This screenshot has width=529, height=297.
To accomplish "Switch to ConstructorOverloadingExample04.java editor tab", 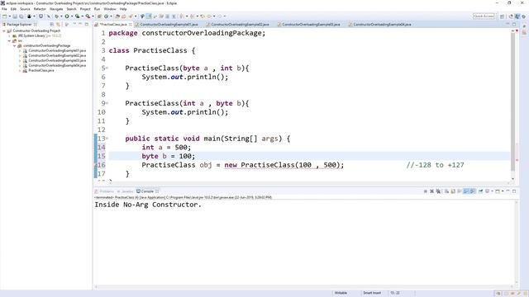I will click(x=382, y=24).
